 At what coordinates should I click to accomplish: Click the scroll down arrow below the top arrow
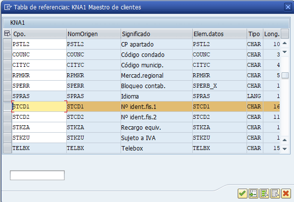click(285, 51)
